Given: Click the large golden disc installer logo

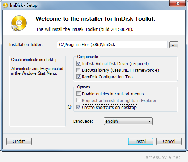Looking at the screenshot, I should click(19, 23).
